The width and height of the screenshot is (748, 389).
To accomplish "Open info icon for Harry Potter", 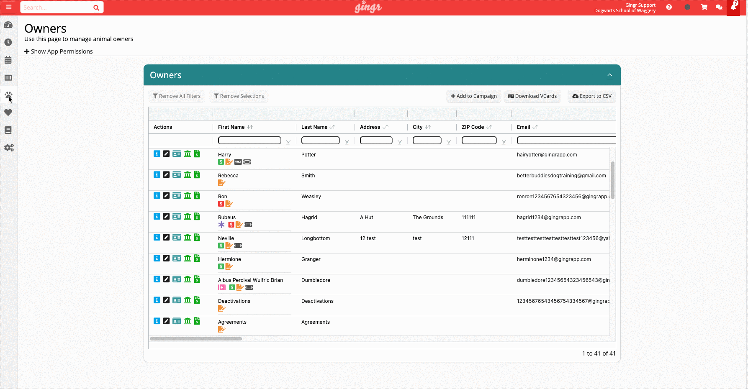I will coord(157,154).
